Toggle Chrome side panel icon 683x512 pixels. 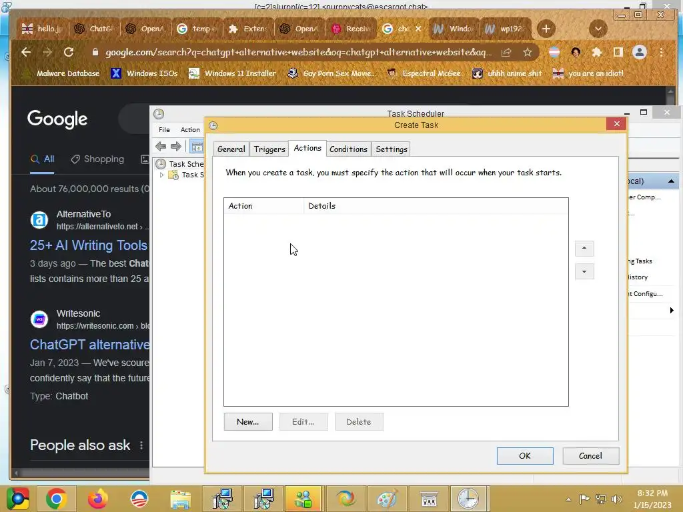[618, 53]
